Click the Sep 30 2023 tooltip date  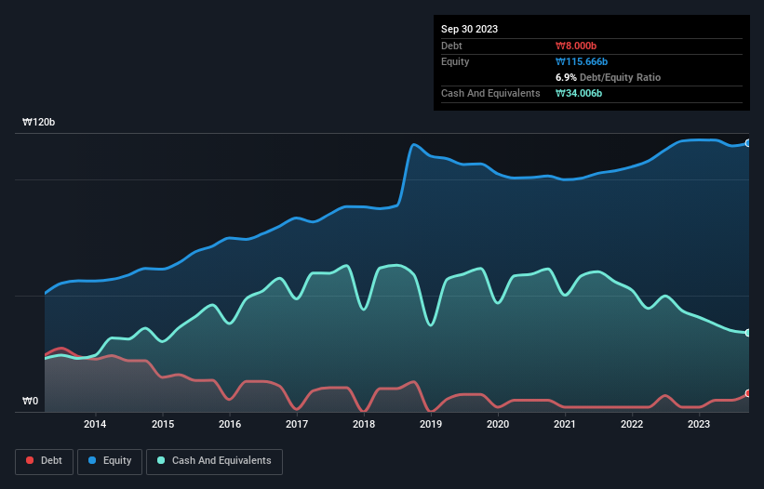tap(469, 29)
